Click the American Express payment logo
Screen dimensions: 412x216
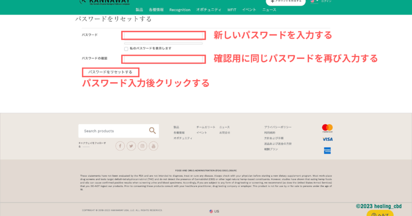tap(327, 151)
